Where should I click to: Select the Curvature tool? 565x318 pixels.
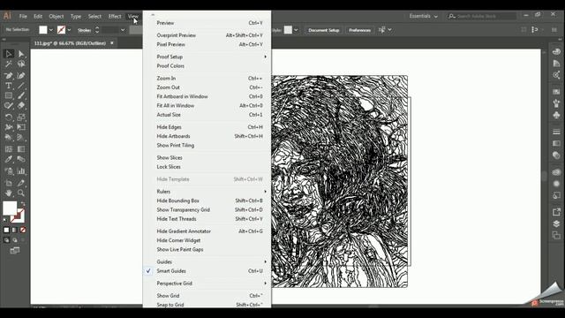point(21,75)
